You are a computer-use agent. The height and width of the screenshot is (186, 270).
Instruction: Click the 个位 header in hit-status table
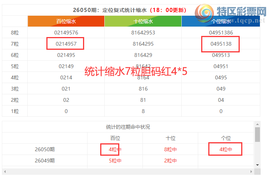(226, 138)
